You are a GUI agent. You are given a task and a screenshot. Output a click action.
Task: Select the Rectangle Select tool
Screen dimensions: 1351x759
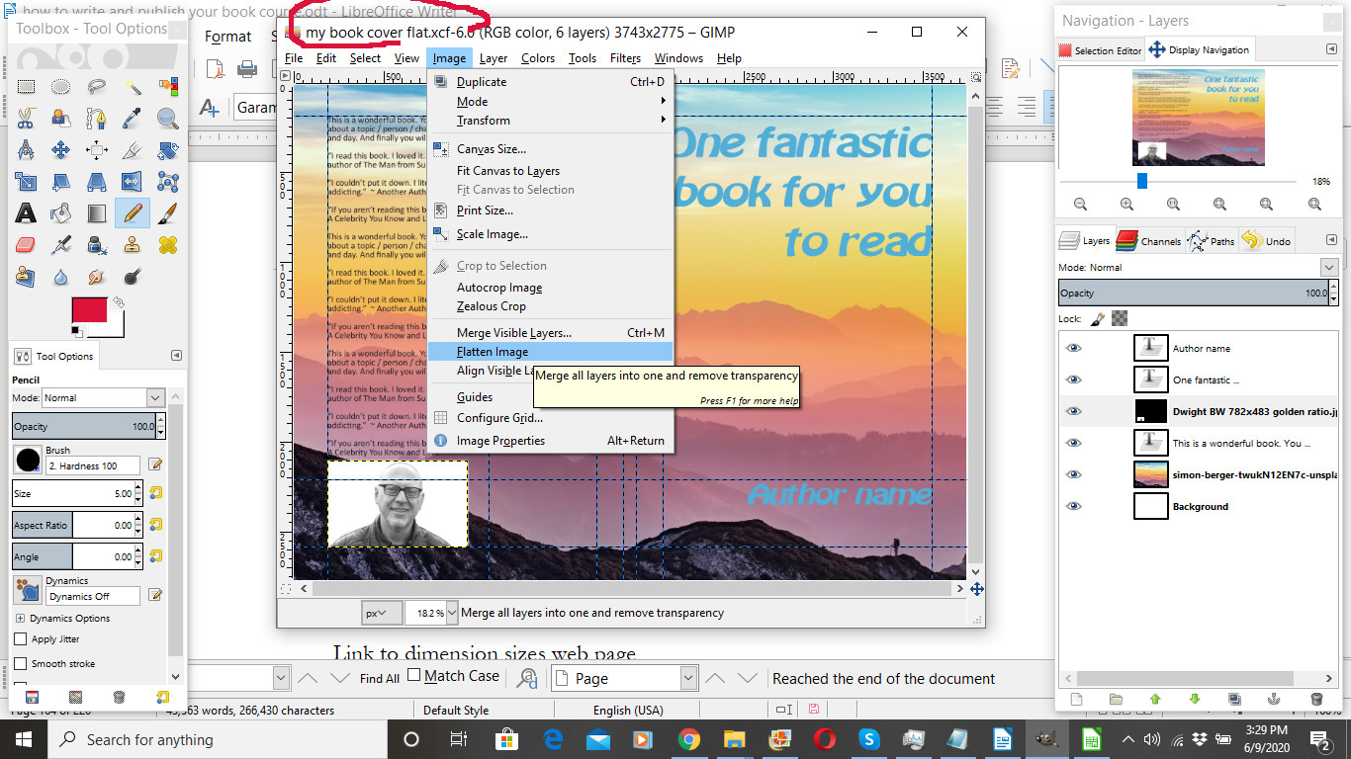[26, 87]
